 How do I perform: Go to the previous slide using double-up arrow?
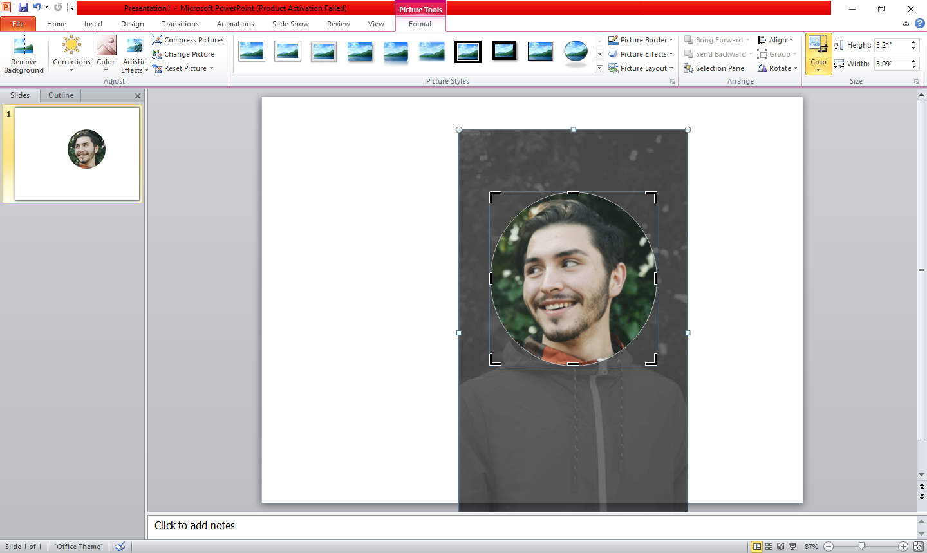pos(922,487)
